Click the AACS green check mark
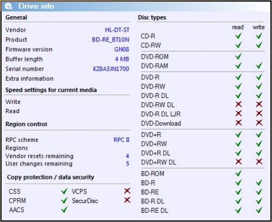Image resolution: width=272 pixels, height=222 pixels. click(64, 209)
